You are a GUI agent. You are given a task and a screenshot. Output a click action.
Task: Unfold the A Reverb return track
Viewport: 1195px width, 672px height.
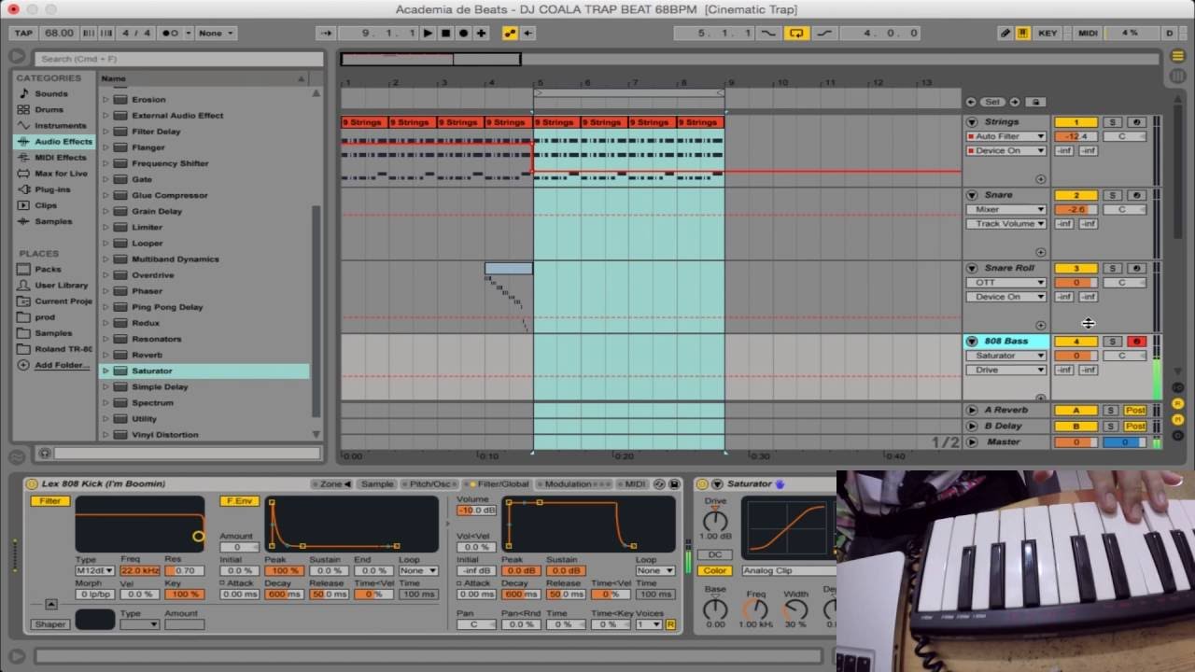(972, 410)
